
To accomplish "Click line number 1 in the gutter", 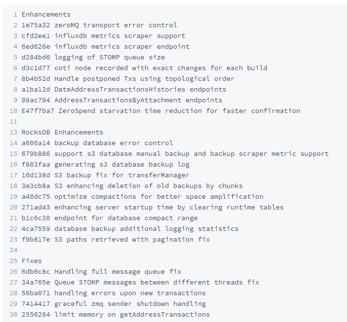I will click(15, 15).
